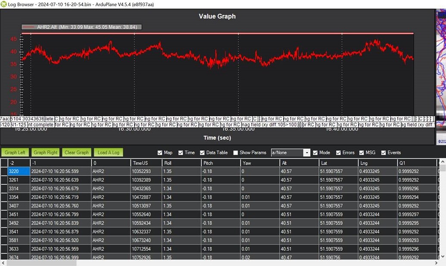The width and height of the screenshot is (446, 266).
Task: Click the Graph Right button
Action: point(45,152)
